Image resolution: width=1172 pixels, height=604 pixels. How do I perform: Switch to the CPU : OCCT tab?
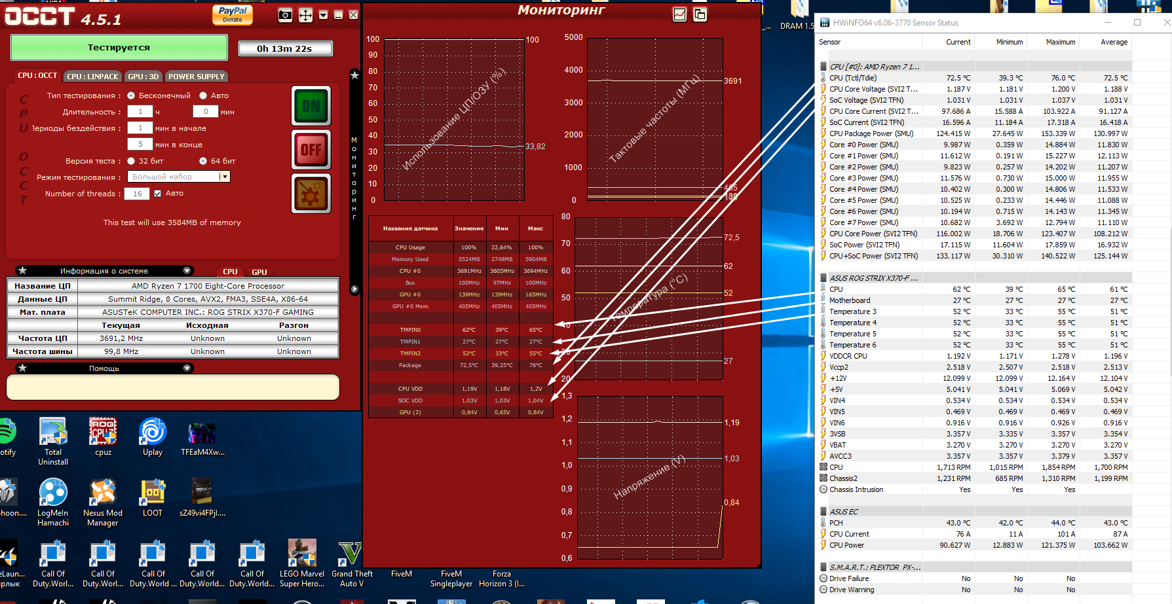click(x=37, y=76)
